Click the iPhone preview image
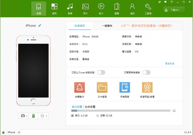Viewport: 193px width, 135px height. [33, 71]
